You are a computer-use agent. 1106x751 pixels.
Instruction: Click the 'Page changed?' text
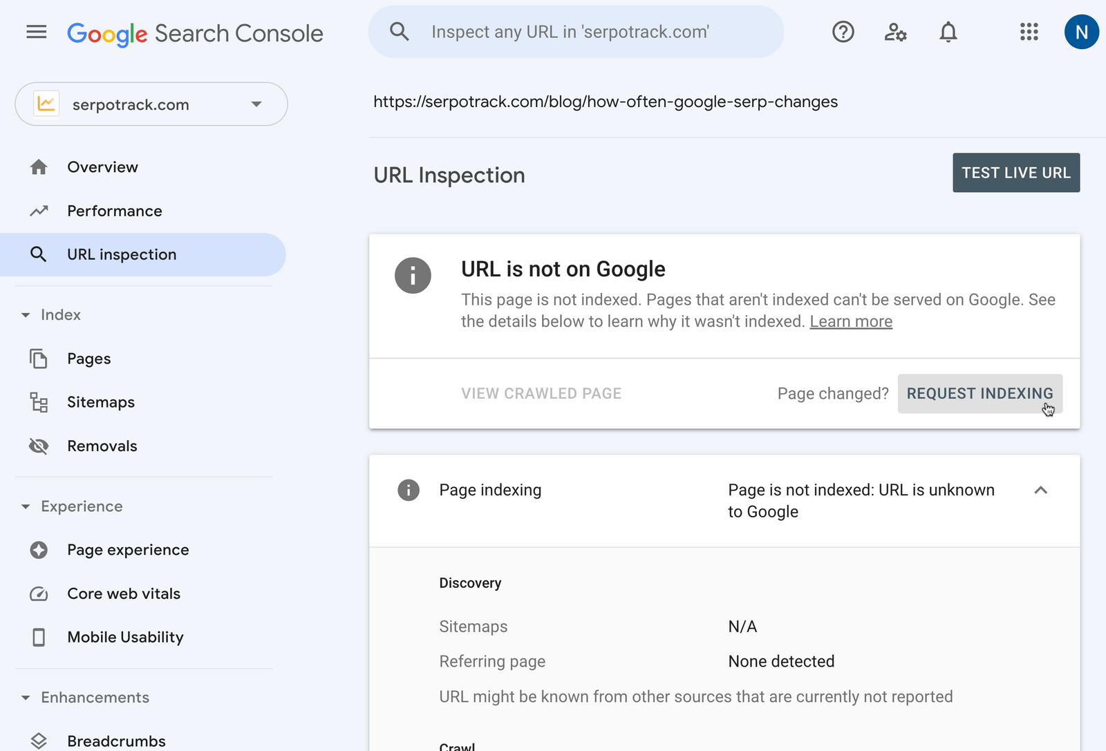click(x=833, y=394)
